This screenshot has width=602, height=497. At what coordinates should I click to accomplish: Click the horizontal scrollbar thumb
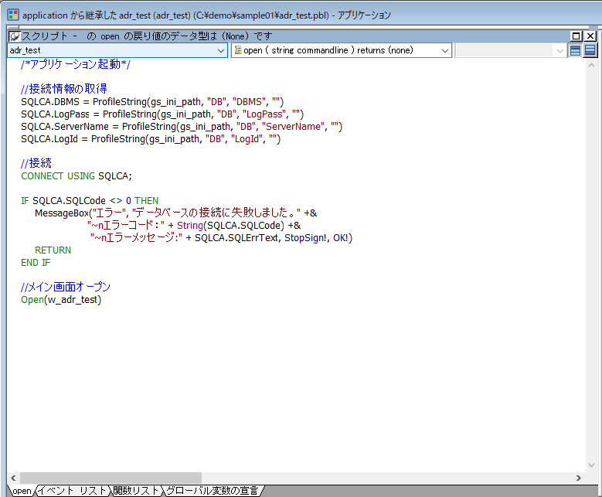pyautogui.click(x=110, y=478)
